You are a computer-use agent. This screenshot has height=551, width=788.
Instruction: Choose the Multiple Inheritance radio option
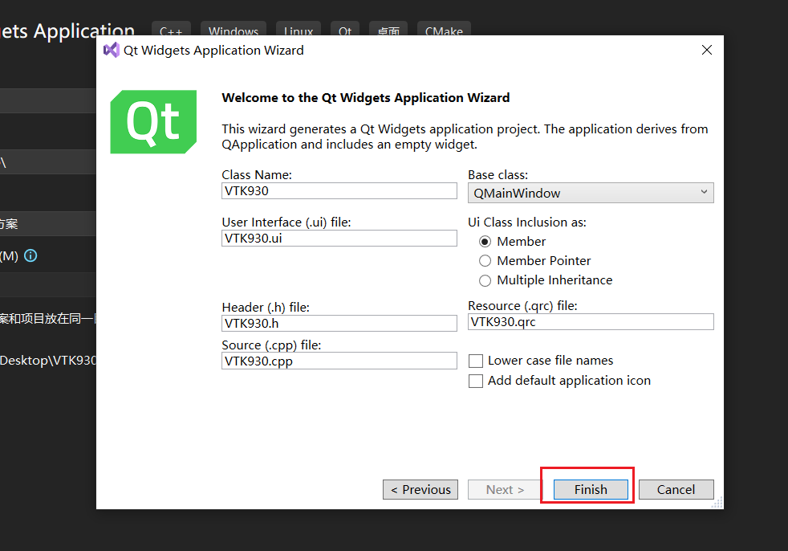click(x=485, y=280)
